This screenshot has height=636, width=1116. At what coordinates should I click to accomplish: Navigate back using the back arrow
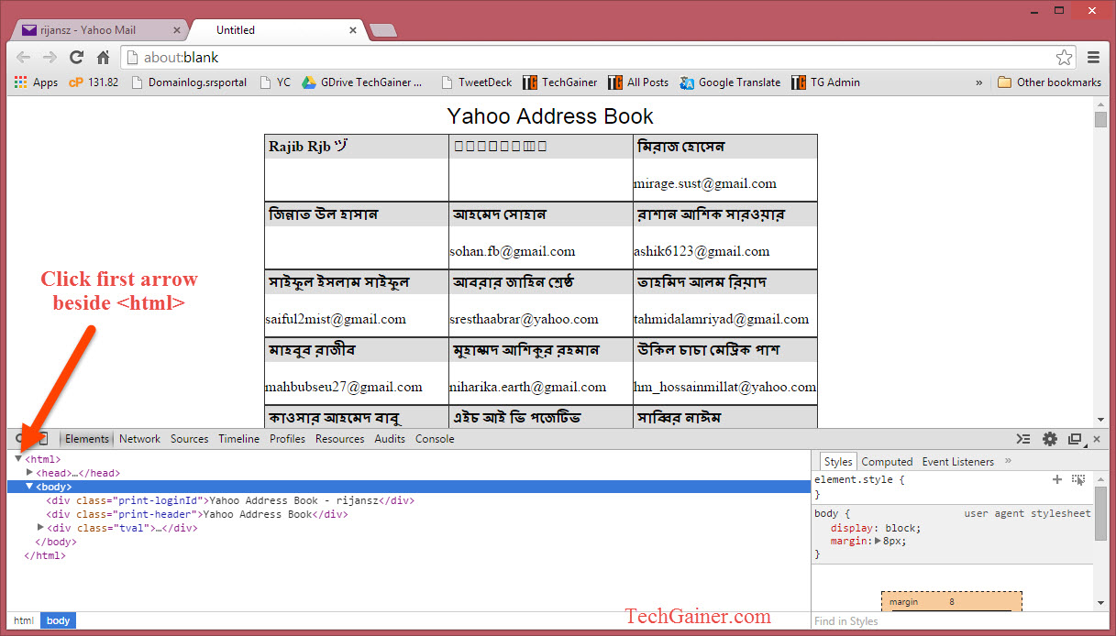(23, 57)
